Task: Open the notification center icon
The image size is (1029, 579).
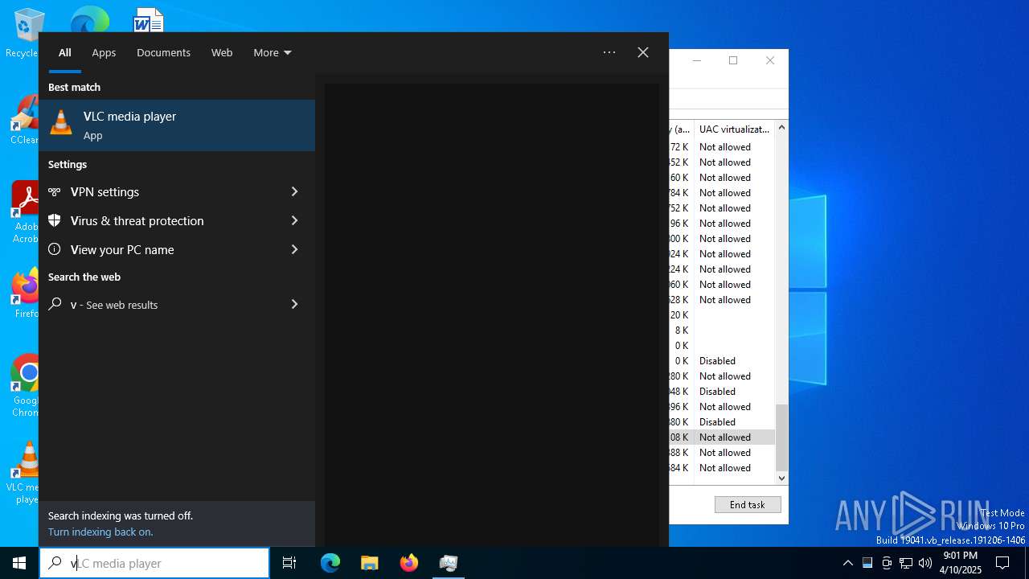Action: (x=1002, y=563)
